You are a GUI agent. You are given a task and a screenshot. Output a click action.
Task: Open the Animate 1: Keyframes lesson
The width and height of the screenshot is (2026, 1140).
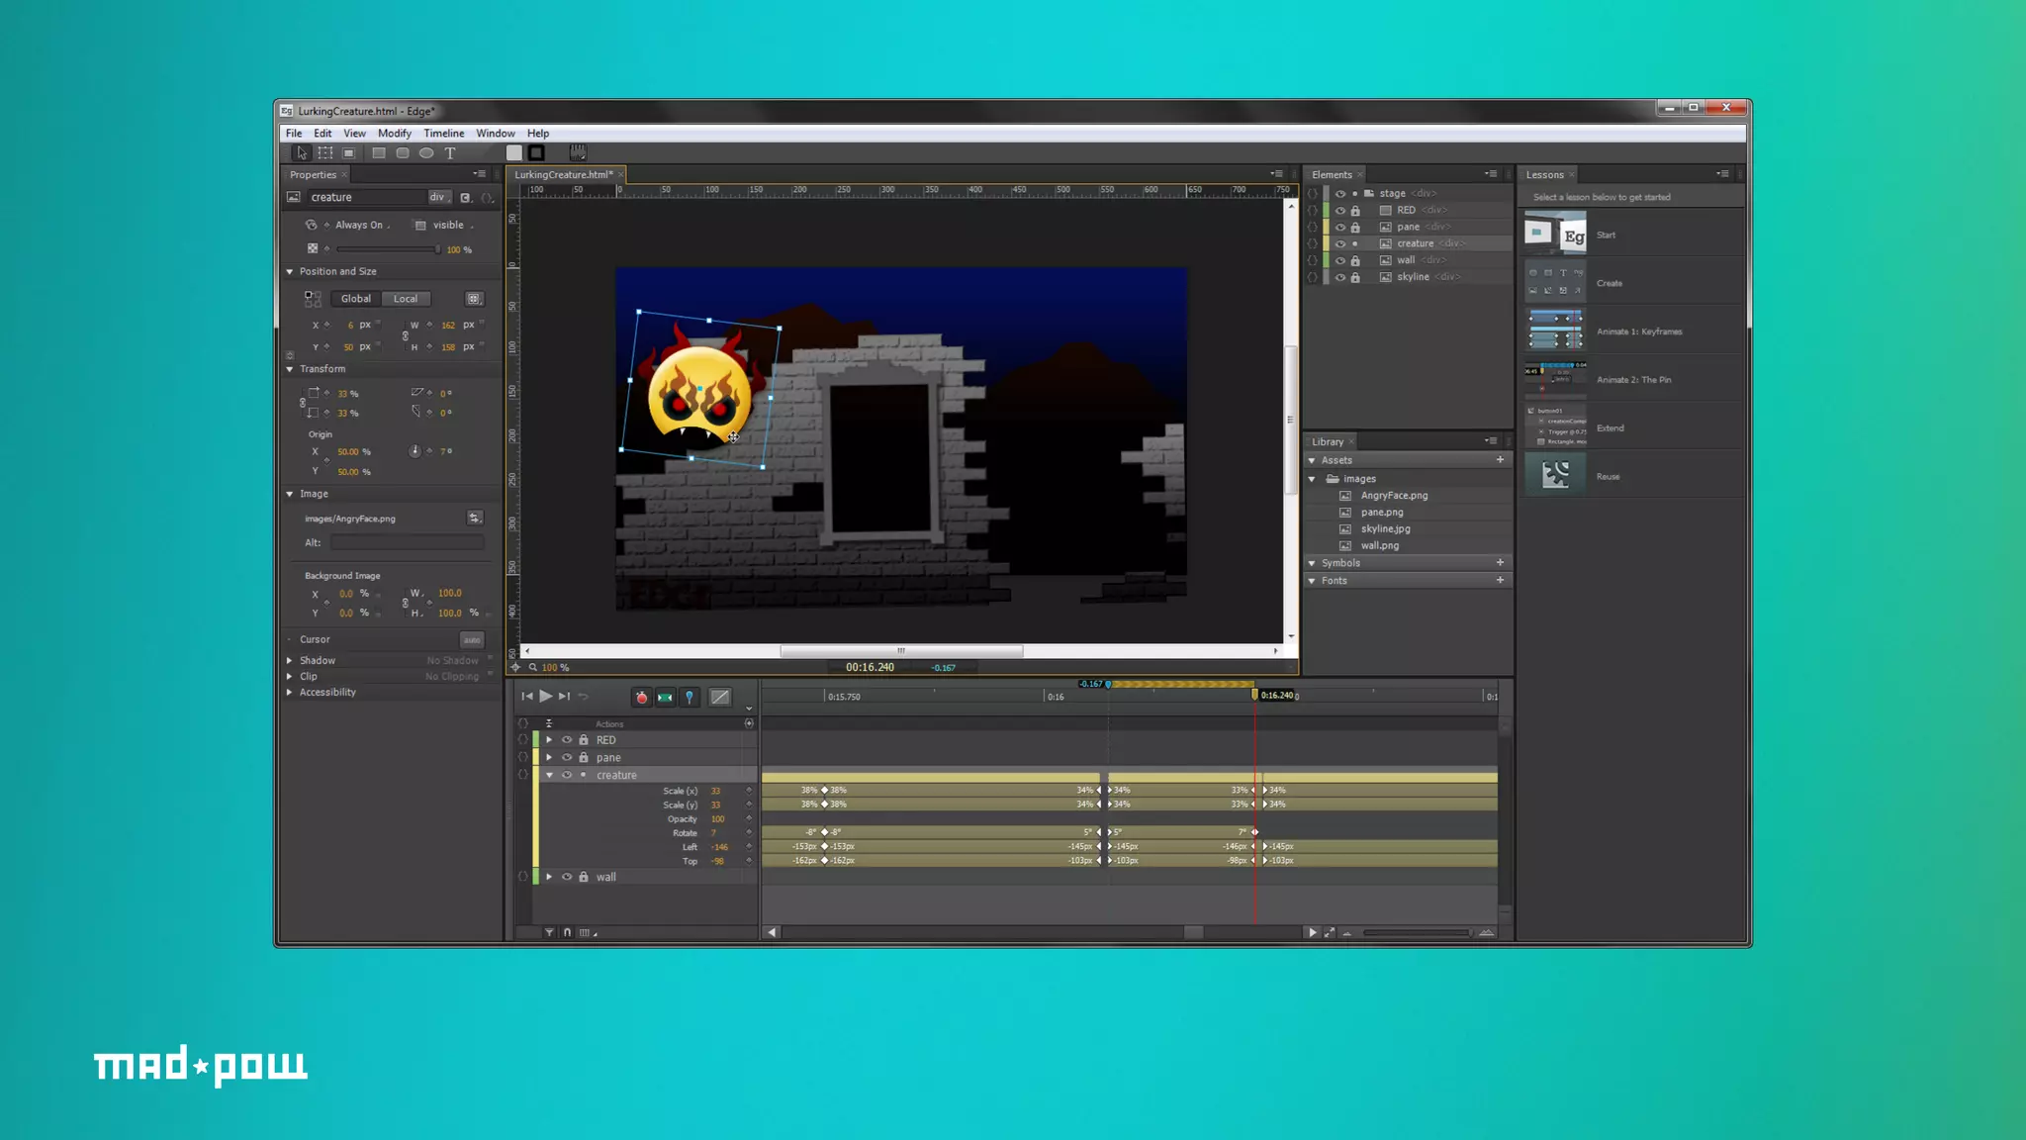tap(1638, 332)
